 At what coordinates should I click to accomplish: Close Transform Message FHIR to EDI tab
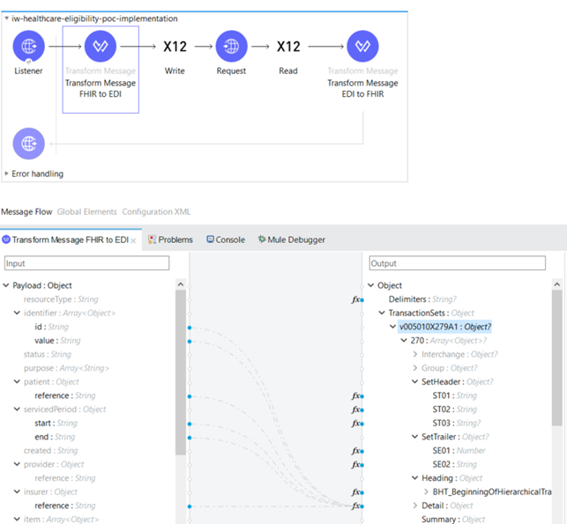click(133, 240)
